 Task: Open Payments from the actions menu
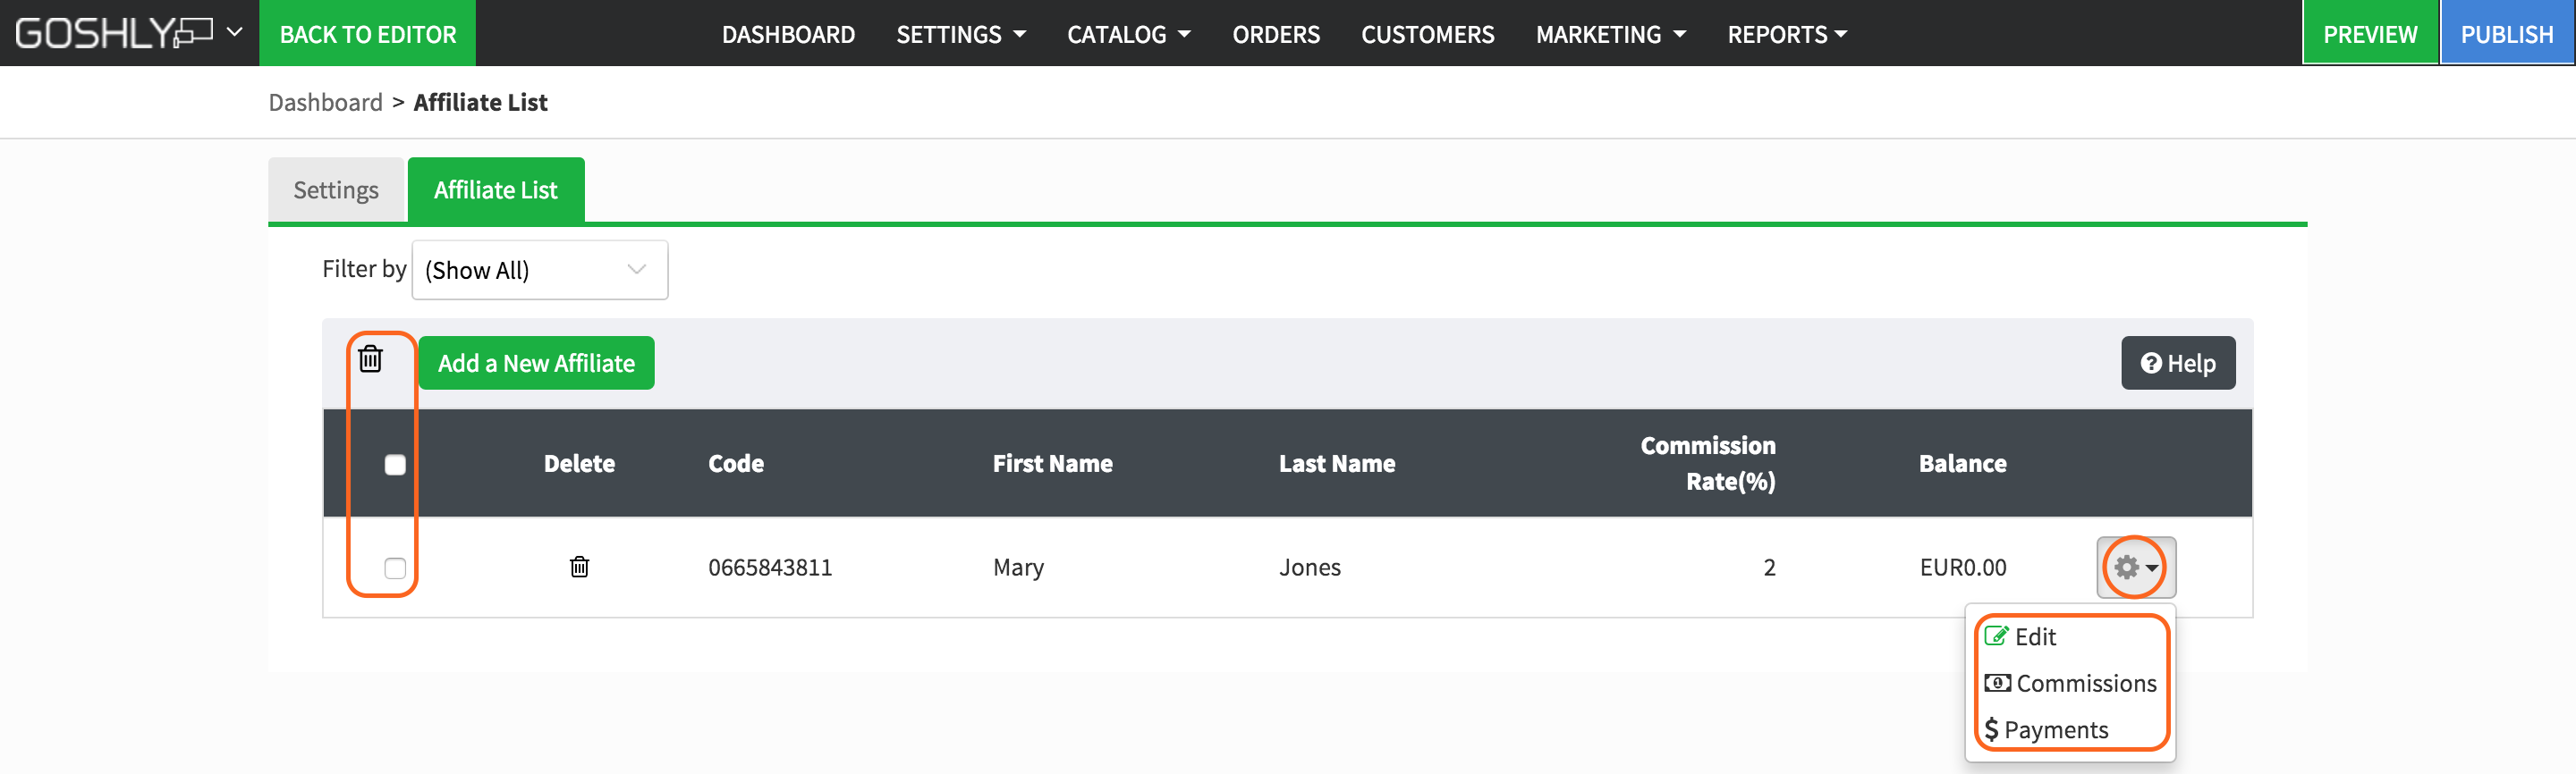[x=2055, y=730]
